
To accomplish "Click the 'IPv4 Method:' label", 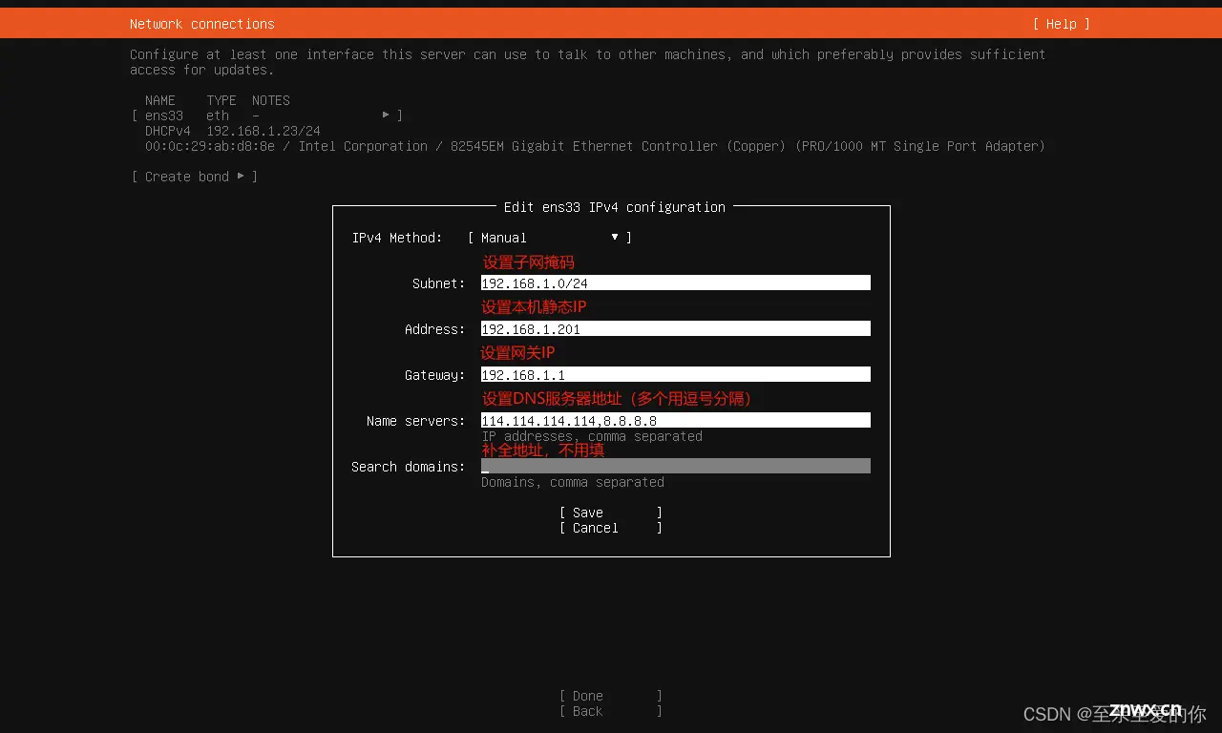I will (397, 238).
